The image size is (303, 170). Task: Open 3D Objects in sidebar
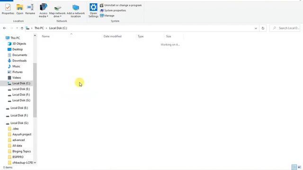[19, 44]
